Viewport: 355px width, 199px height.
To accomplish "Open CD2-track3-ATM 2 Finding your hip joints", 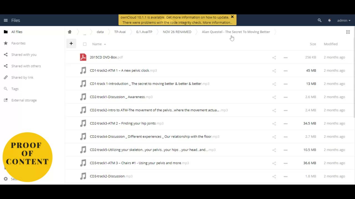I will pos(126,123).
